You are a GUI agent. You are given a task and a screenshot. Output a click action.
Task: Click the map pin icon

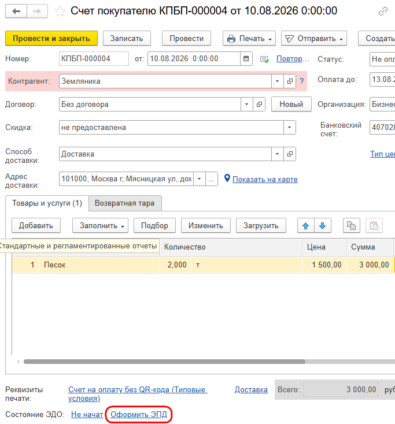click(227, 178)
